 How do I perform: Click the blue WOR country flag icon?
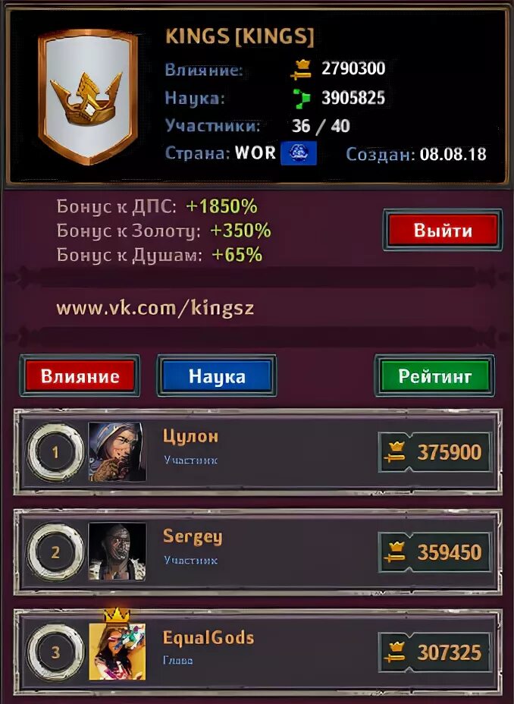coord(299,153)
